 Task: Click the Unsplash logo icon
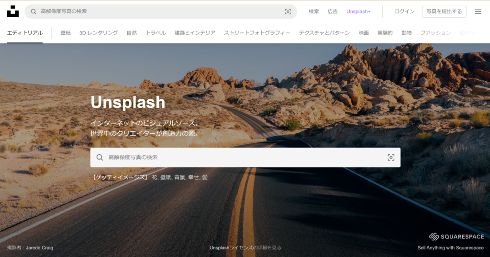pyautogui.click(x=13, y=11)
